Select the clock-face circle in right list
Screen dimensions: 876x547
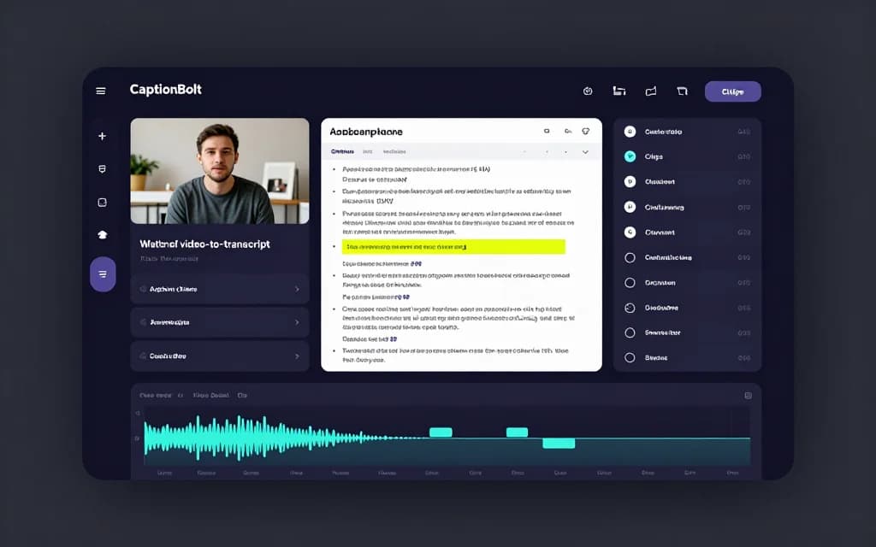tap(630, 308)
